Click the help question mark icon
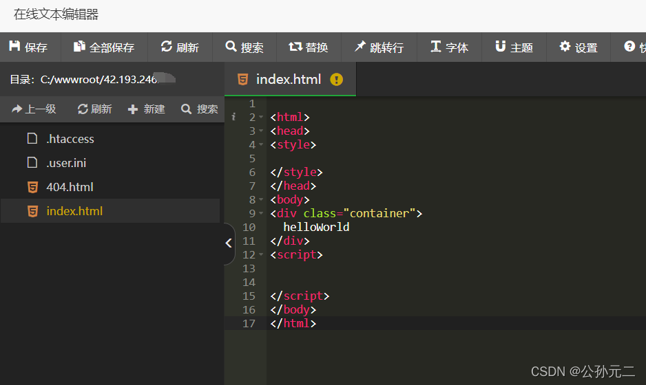 (x=629, y=47)
